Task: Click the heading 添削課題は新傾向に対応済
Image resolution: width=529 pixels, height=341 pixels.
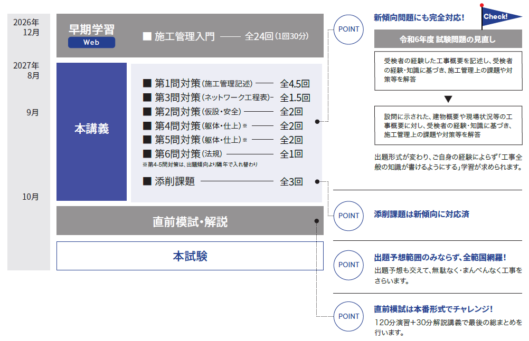Action: (x=421, y=215)
